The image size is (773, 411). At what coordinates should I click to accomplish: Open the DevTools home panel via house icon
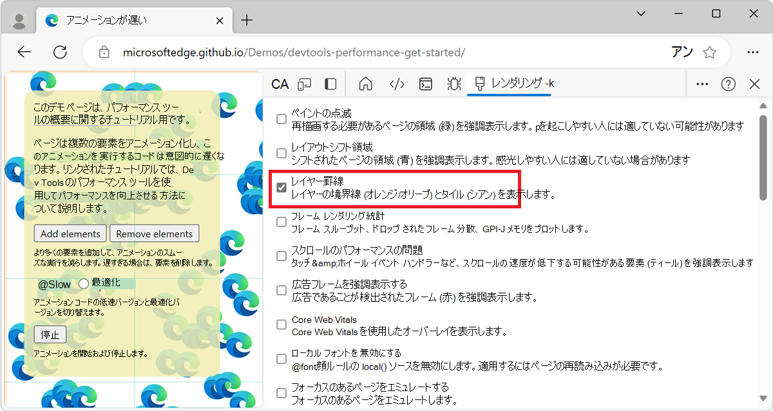click(365, 84)
